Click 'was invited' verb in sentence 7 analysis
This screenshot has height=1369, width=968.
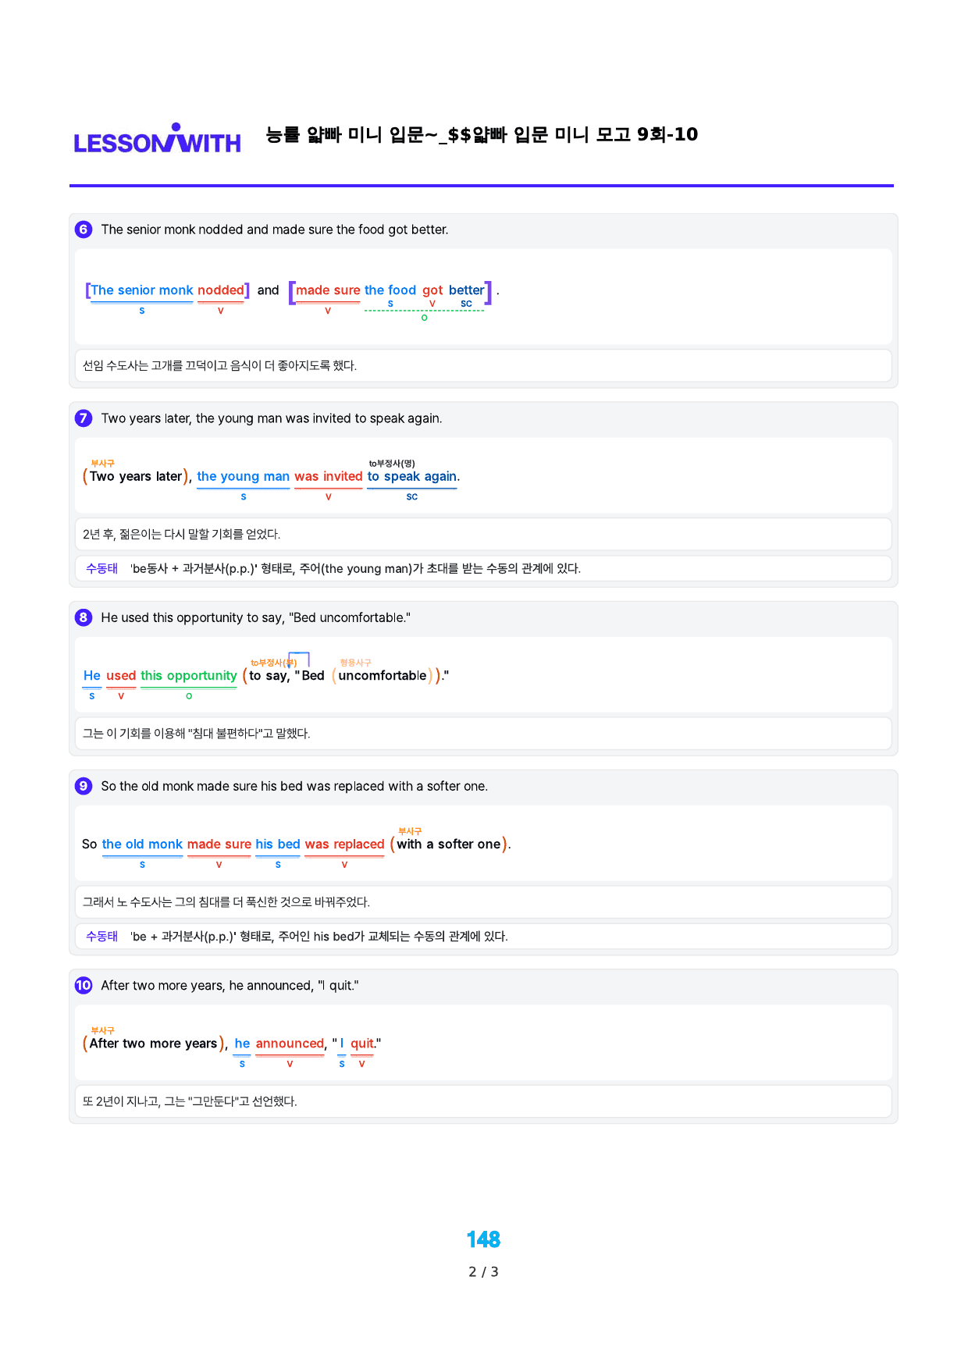click(x=329, y=476)
